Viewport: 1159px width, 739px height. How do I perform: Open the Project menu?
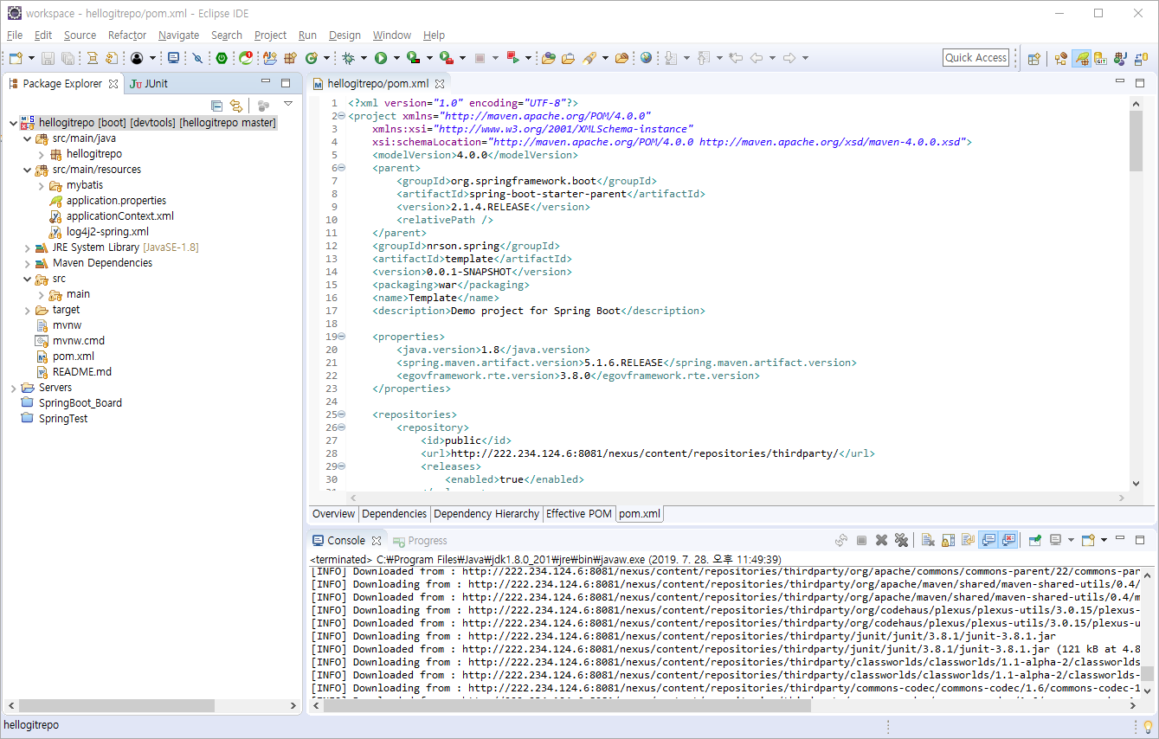click(x=270, y=35)
